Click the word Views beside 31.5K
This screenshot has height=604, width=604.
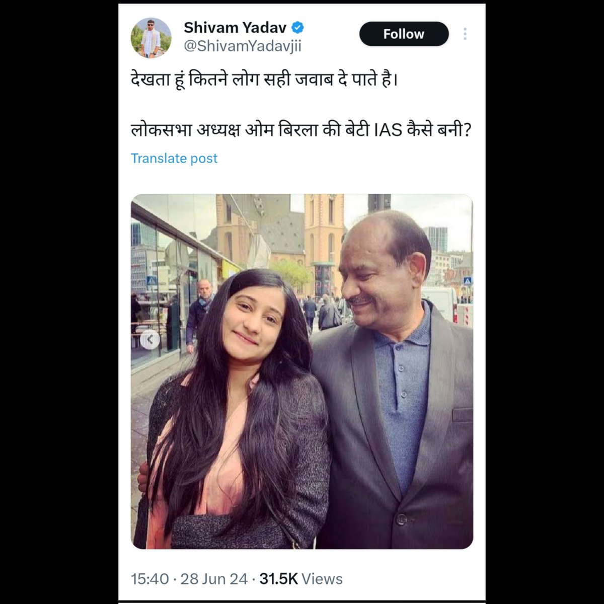coord(322,579)
